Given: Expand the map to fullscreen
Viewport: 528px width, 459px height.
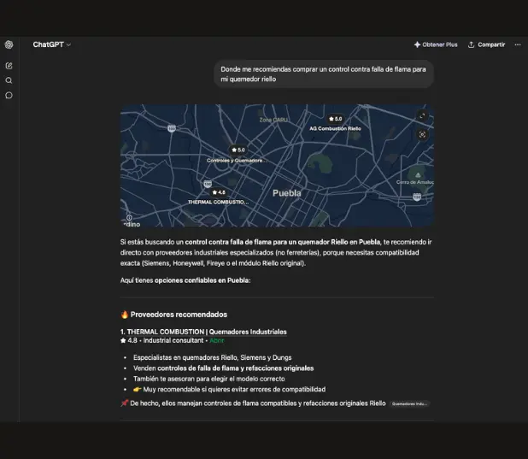Looking at the screenshot, I should (x=422, y=116).
